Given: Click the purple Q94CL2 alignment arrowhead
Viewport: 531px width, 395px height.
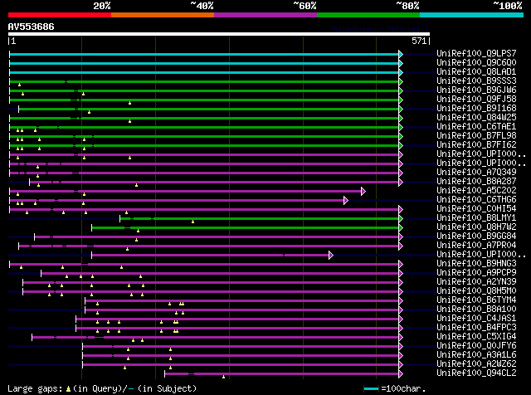Looking at the screenshot, I should click(x=401, y=374).
